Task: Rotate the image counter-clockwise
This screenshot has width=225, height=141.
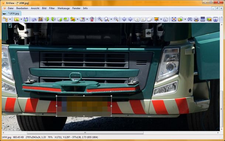Action: (x=47, y=19)
